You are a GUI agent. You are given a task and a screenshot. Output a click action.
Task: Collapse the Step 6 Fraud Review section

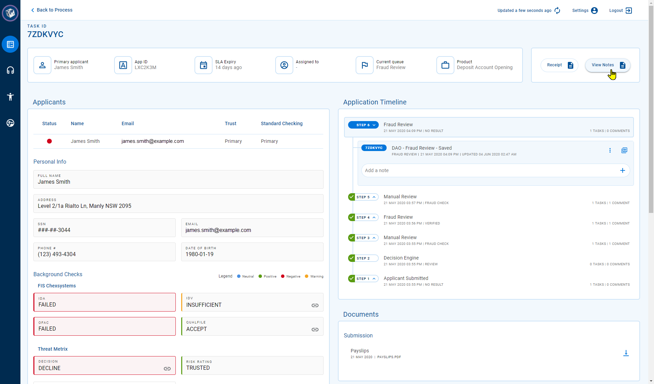pos(363,125)
